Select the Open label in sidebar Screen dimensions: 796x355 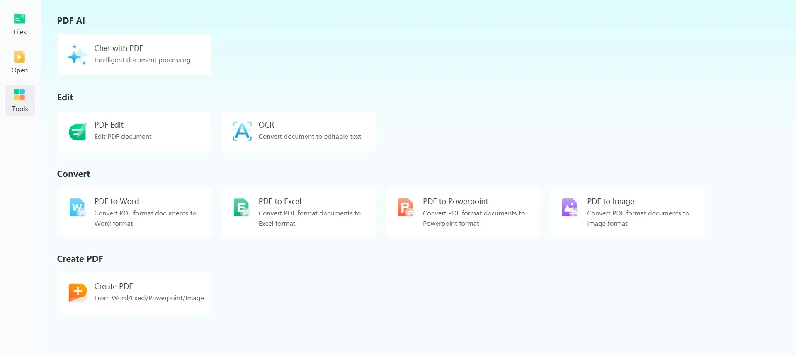click(19, 70)
